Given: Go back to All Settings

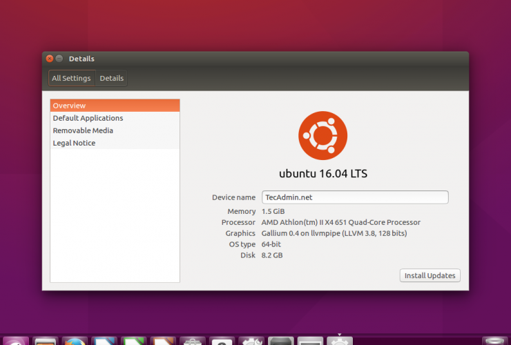Looking at the screenshot, I should (71, 79).
